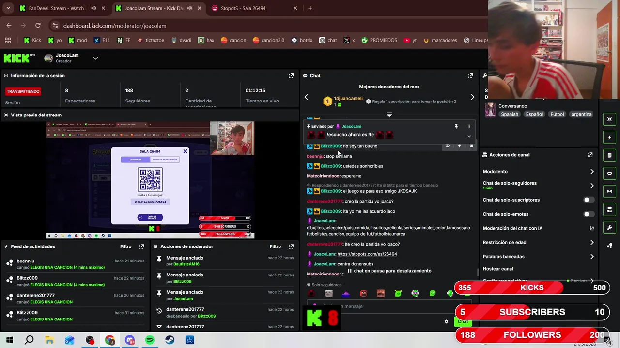Expand Restricción de edad settings
The height and width of the screenshot is (348, 620).
pos(592,243)
